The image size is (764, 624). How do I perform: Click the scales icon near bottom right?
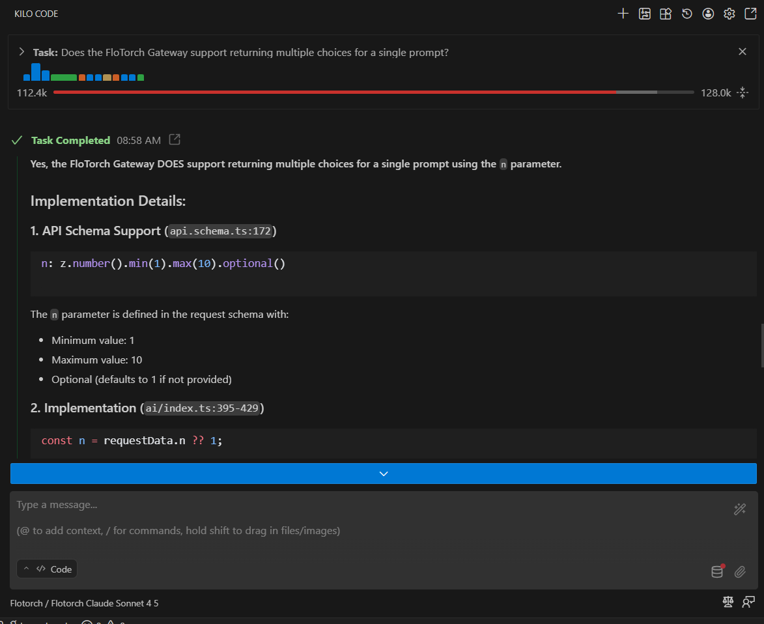coord(728,602)
